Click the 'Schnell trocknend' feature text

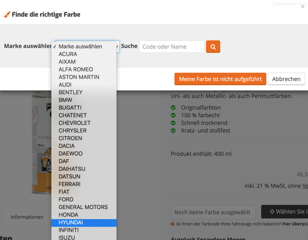point(204,123)
